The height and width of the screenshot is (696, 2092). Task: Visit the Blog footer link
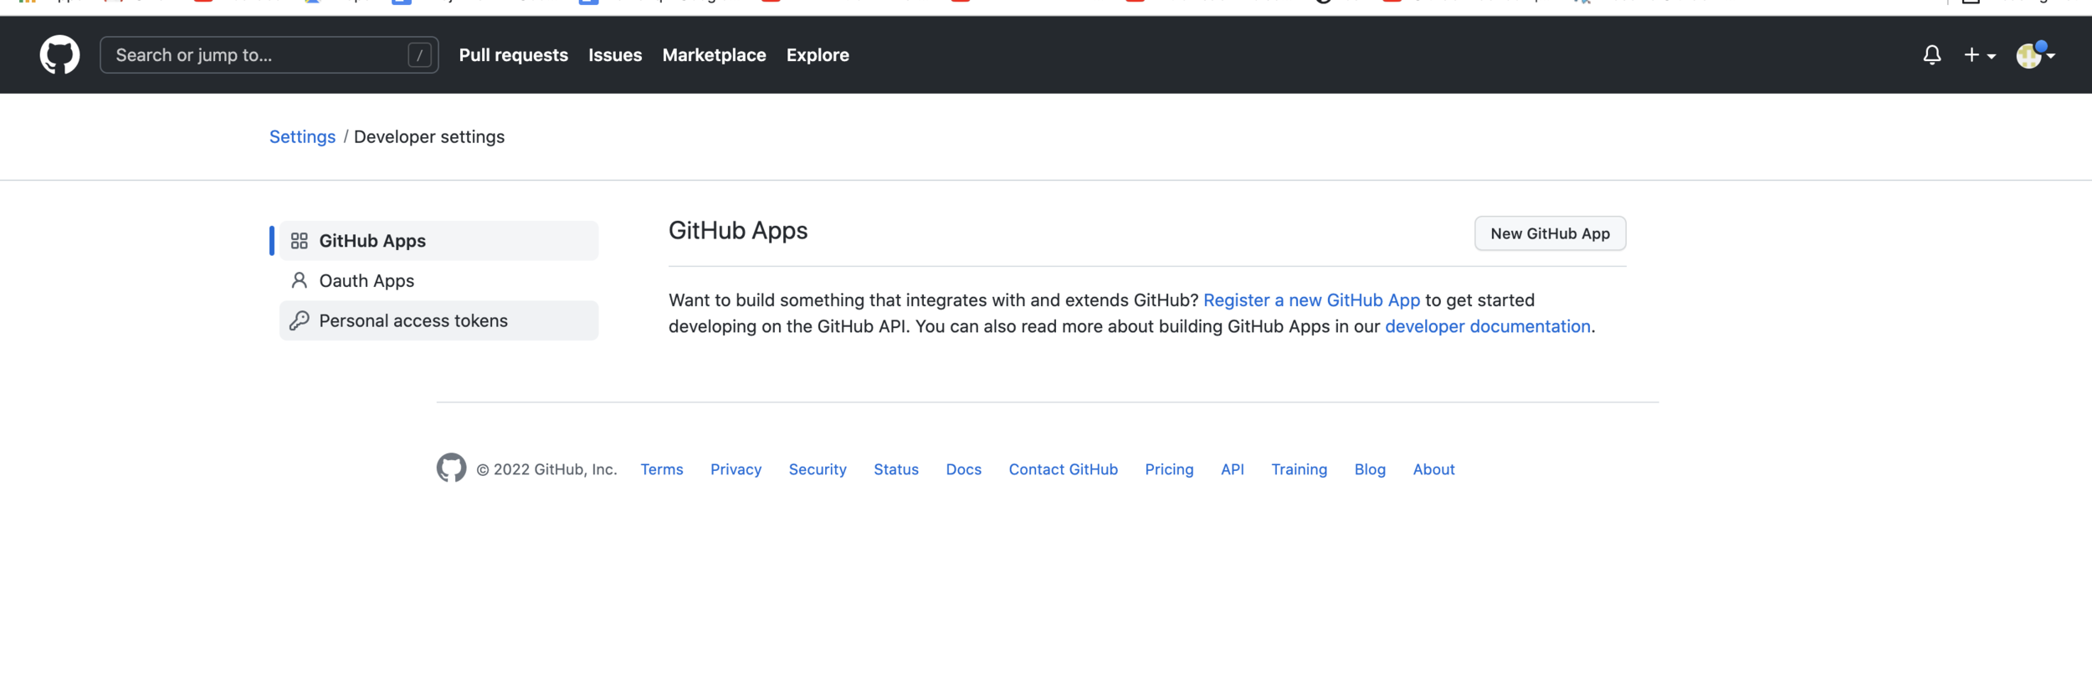coord(1370,469)
